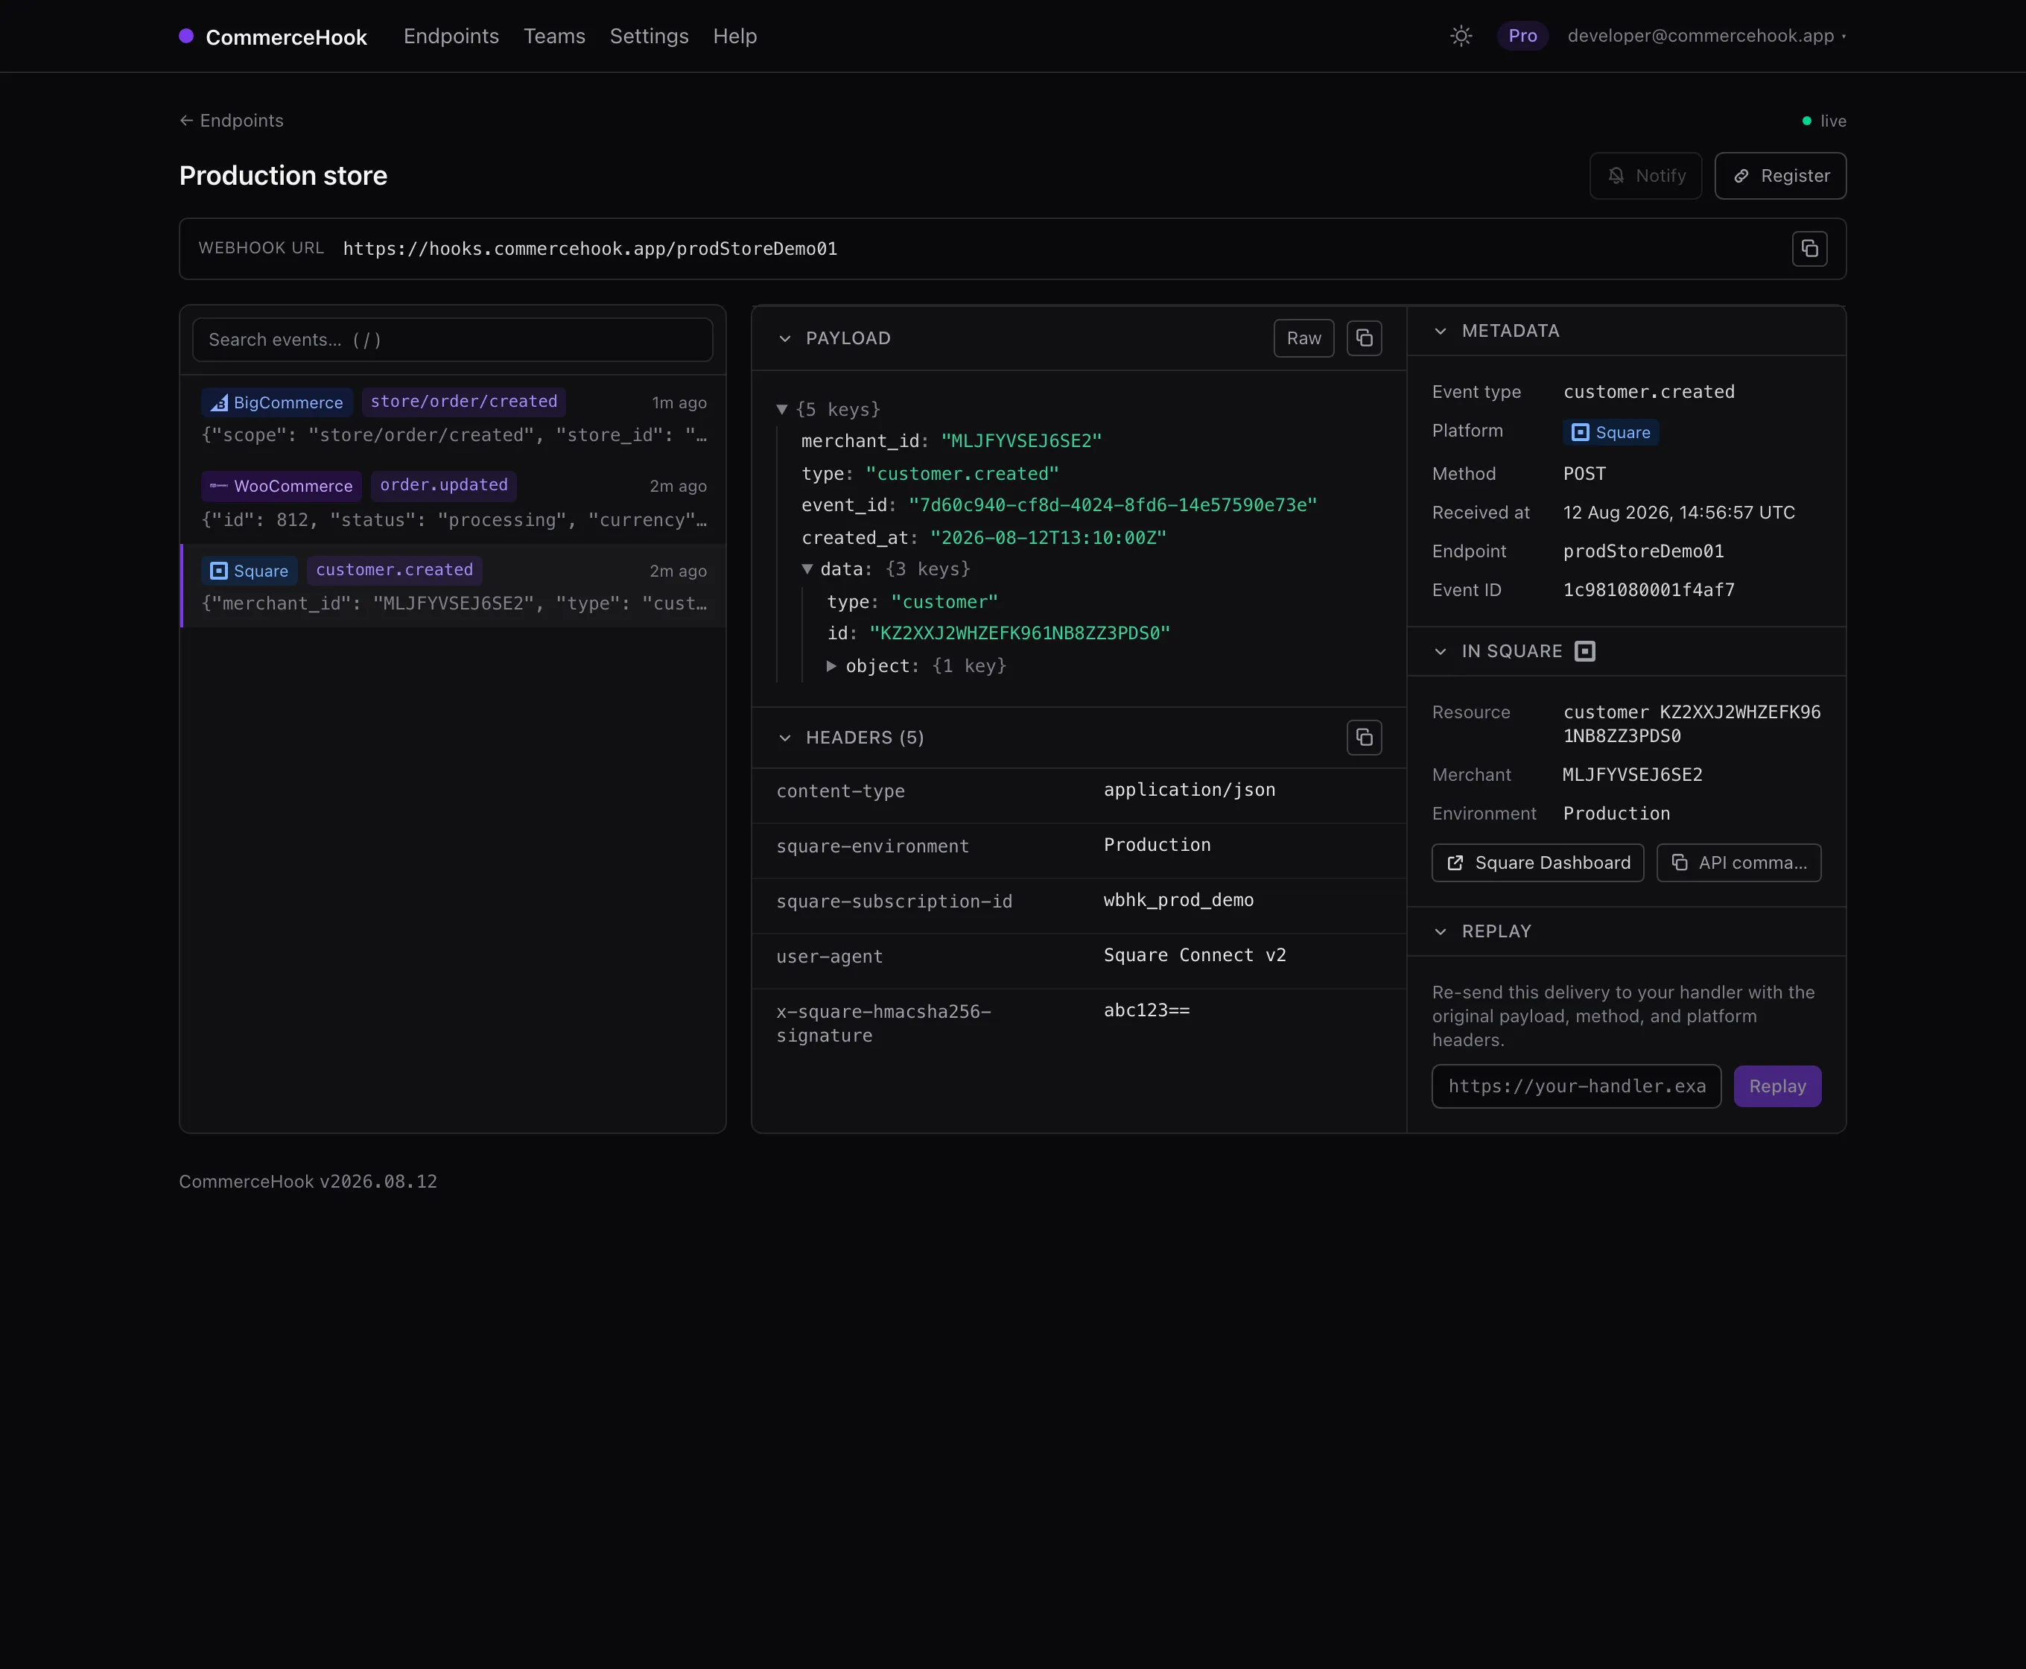Click the CommerceHook purple logo dot

tap(186, 37)
